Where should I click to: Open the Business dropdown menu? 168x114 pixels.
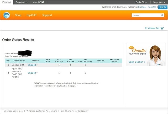coord(22,2)
